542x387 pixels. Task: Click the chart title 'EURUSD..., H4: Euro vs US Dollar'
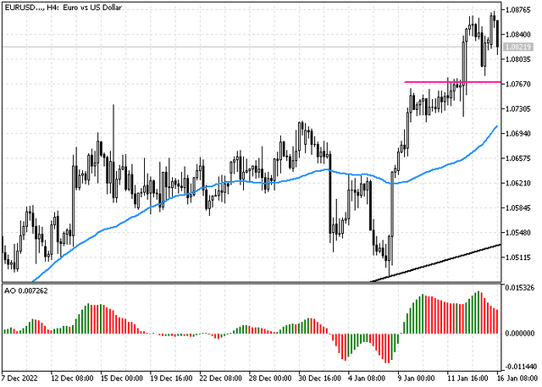click(63, 8)
